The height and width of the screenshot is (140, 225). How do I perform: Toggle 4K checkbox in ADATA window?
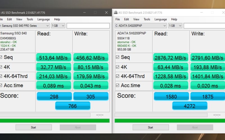117,67
